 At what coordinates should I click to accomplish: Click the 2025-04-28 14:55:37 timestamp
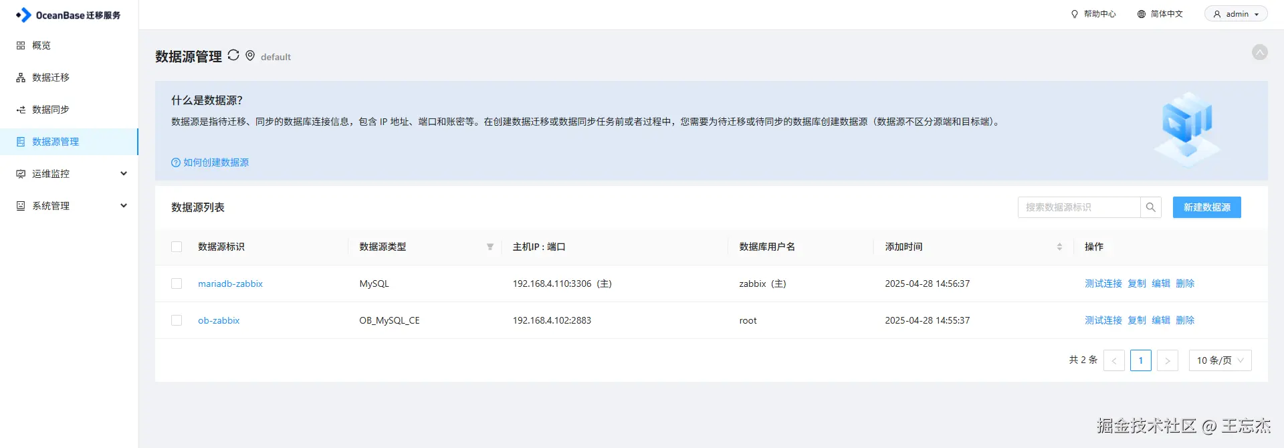(x=927, y=320)
